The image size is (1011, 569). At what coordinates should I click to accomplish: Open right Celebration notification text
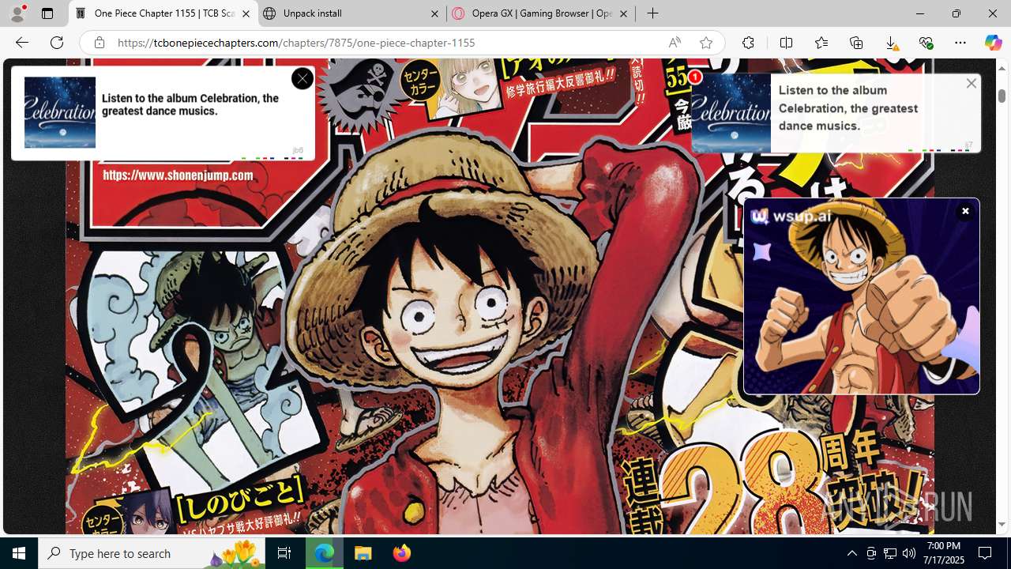(x=848, y=107)
